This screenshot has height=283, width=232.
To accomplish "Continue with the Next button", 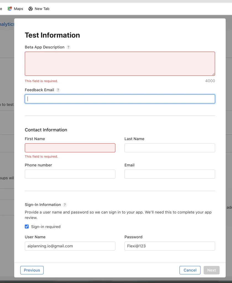I will (212, 270).
